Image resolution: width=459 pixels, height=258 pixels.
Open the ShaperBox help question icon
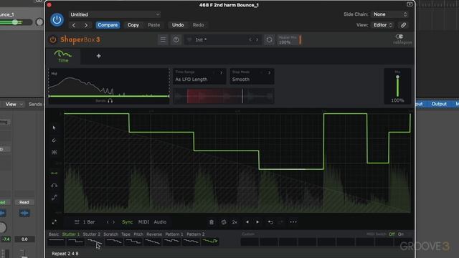tap(176, 39)
